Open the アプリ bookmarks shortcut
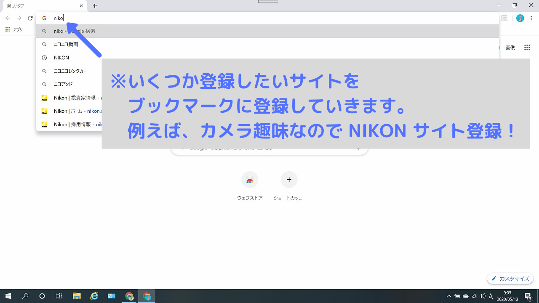Image resolution: width=539 pixels, height=303 pixels. point(14,29)
